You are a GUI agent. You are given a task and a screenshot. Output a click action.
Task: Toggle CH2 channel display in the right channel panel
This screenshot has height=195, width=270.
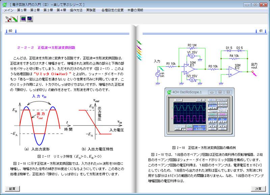[222, 114]
